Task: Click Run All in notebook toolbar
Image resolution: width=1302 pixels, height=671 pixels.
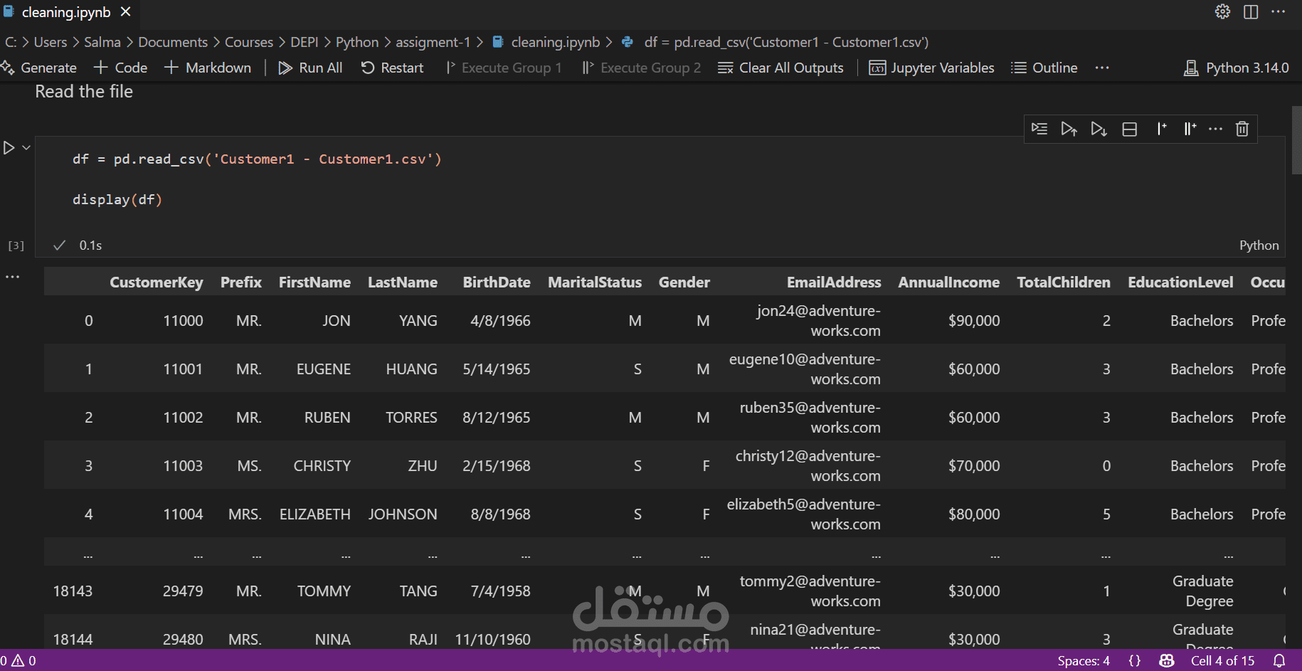Action: [x=310, y=68]
